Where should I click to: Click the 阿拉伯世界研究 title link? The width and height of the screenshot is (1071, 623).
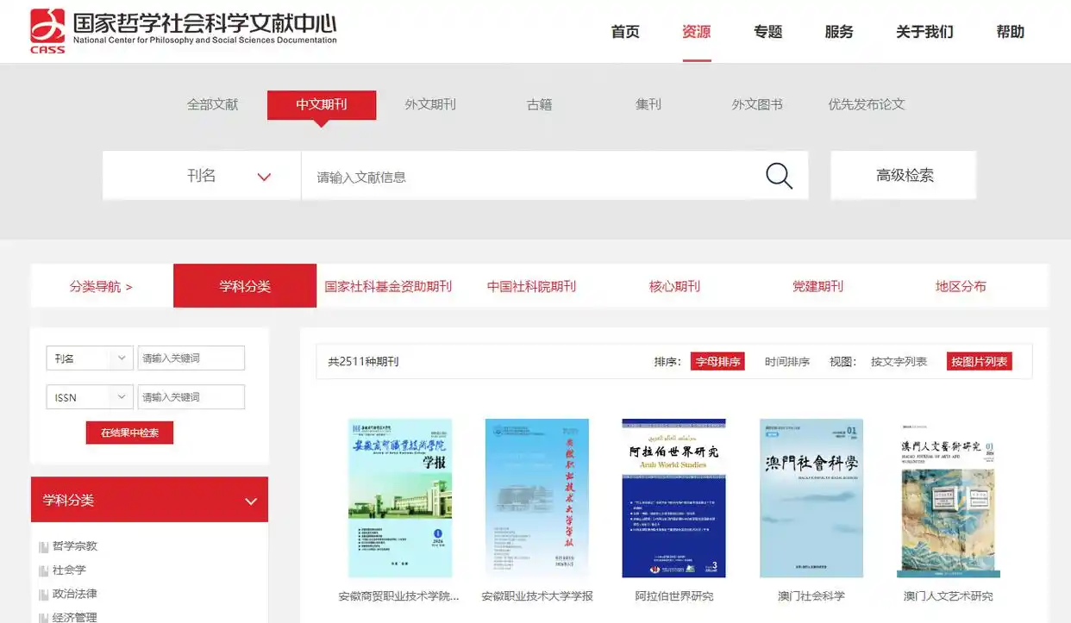[x=674, y=596]
